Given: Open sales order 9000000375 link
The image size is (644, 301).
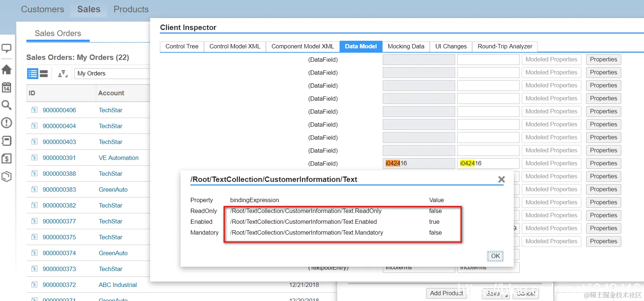Looking at the screenshot, I should point(59,237).
